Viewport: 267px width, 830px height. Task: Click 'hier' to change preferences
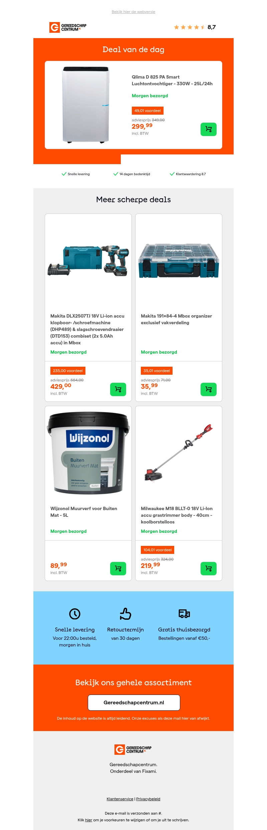[x=88, y=820]
